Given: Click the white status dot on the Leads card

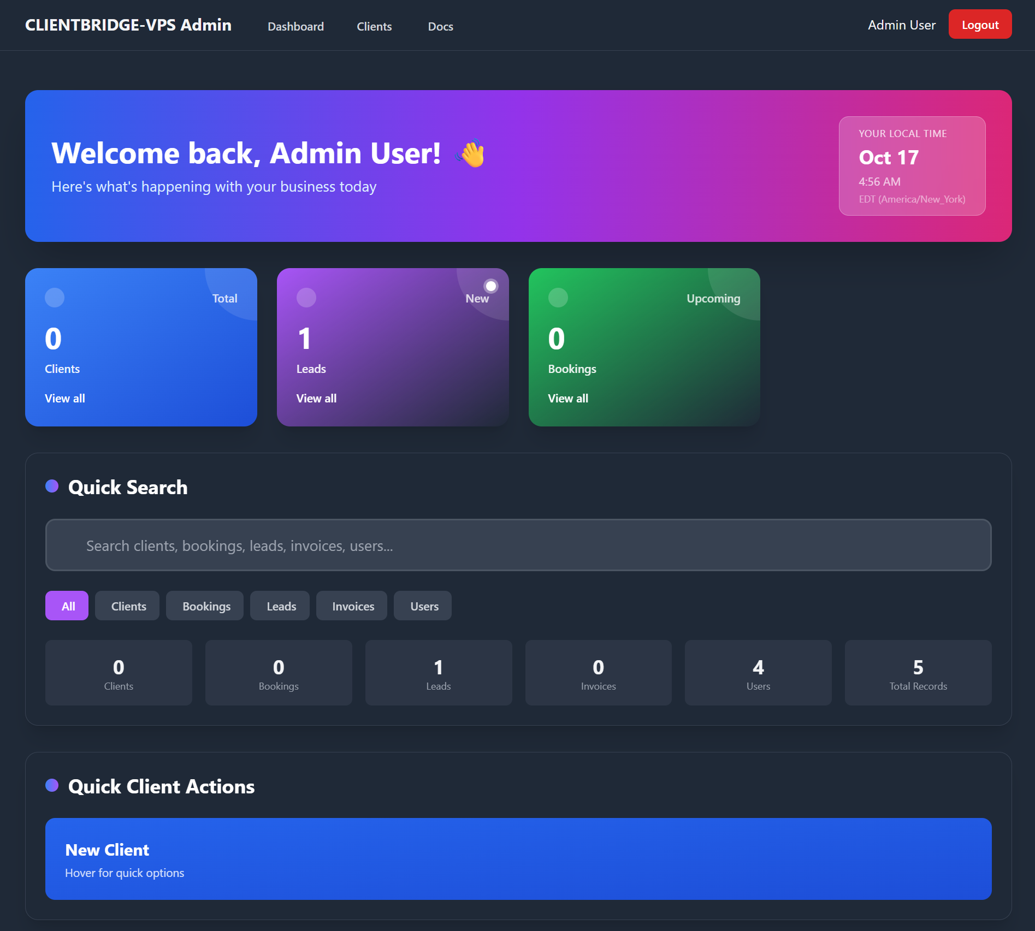Looking at the screenshot, I should pos(490,285).
